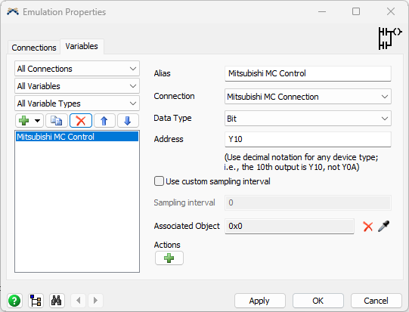The image size is (409, 312).
Task: Open the tree view icon button
Action: pyautogui.click(x=36, y=301)
